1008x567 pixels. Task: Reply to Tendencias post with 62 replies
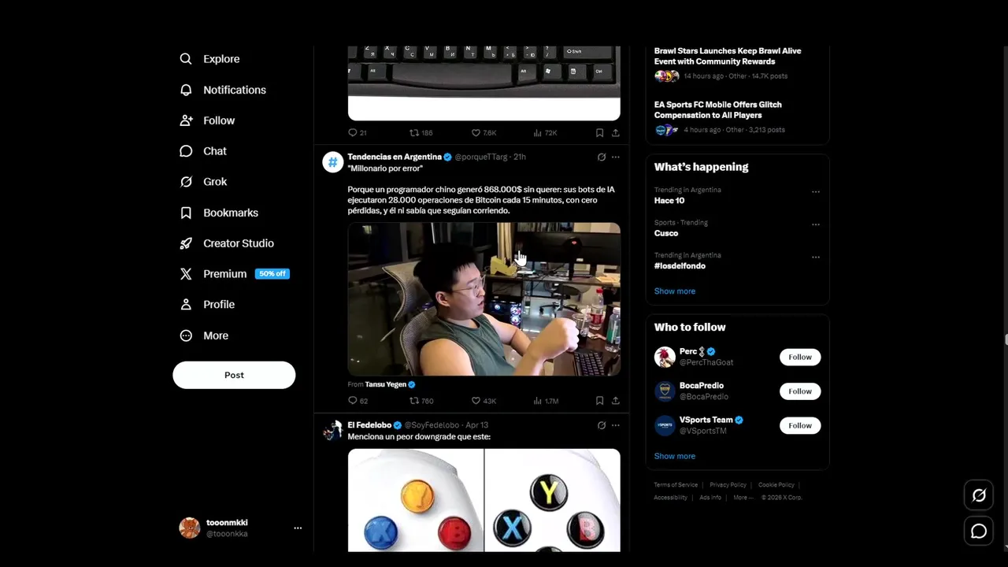358,401
